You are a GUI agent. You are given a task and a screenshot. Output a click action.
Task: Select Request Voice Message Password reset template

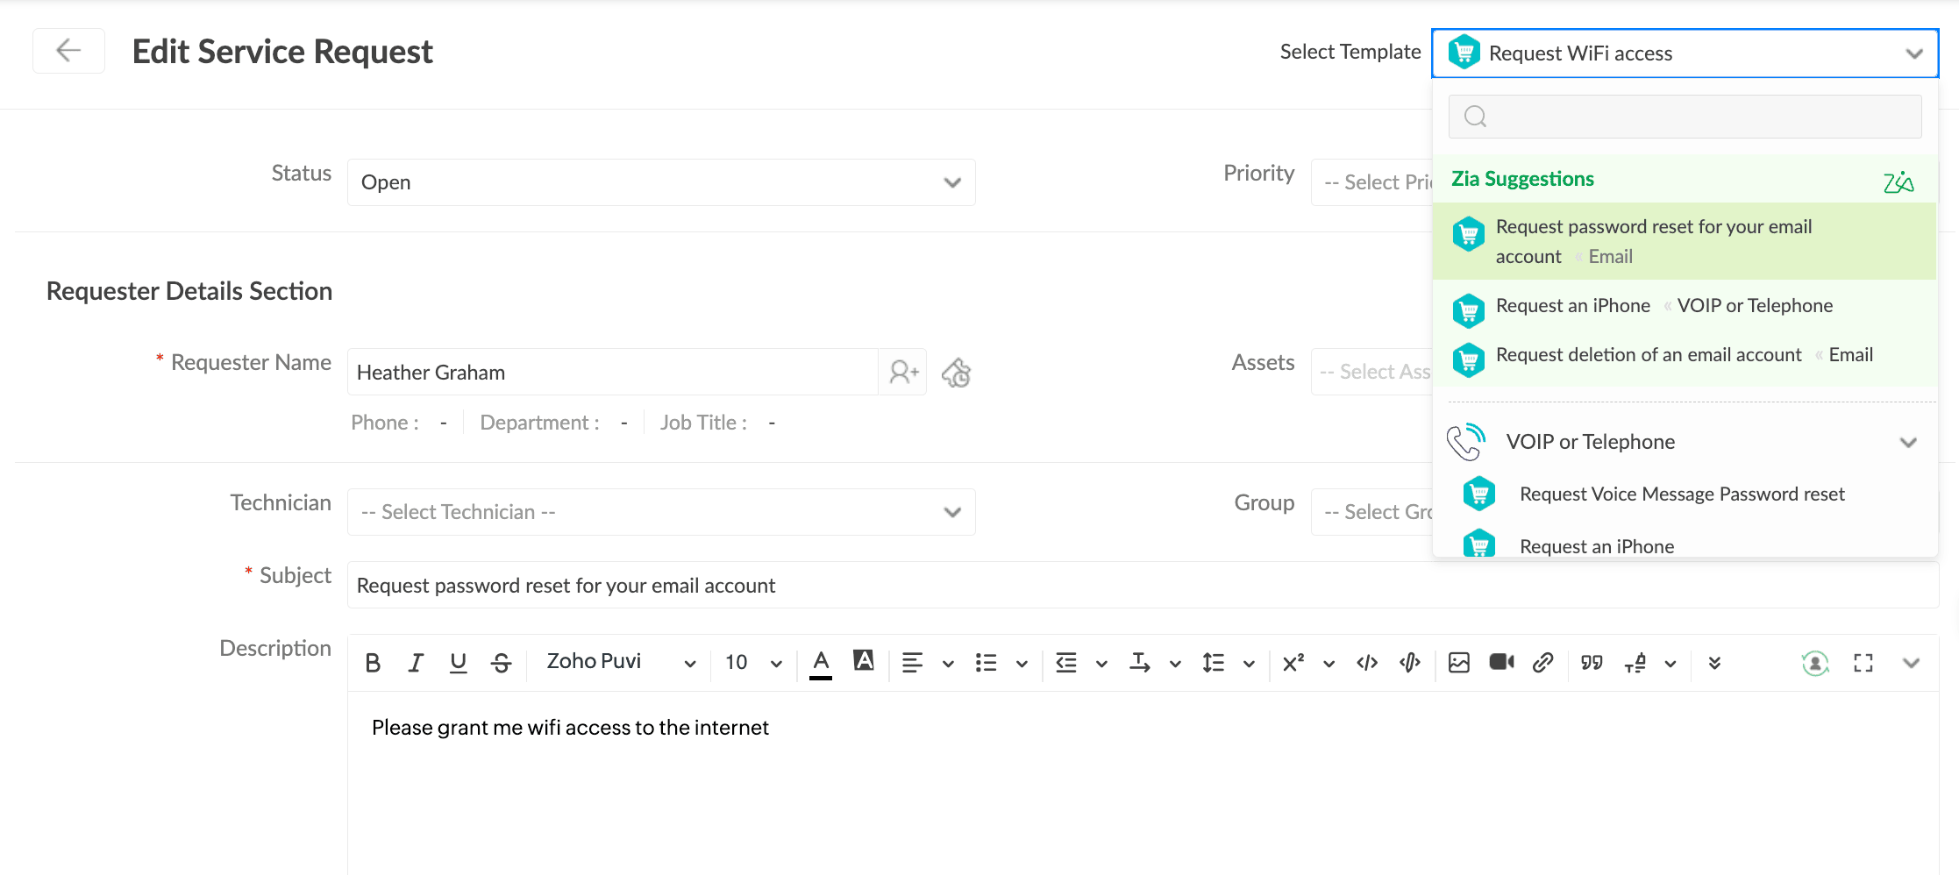pyautogui.click(x=1681, y=494)
